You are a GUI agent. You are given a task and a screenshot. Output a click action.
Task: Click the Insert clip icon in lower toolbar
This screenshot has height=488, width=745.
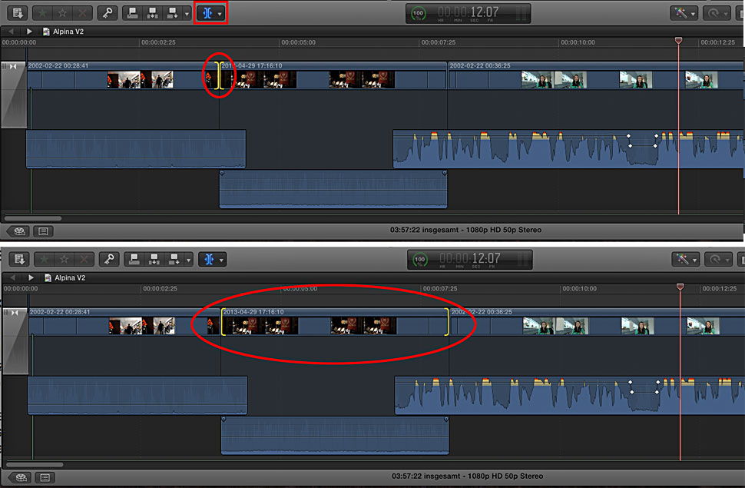coord(154,259)
